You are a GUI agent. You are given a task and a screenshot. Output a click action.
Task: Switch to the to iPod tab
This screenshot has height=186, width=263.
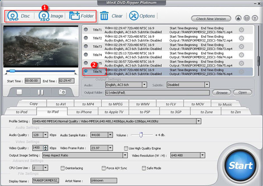coord(21,112)
